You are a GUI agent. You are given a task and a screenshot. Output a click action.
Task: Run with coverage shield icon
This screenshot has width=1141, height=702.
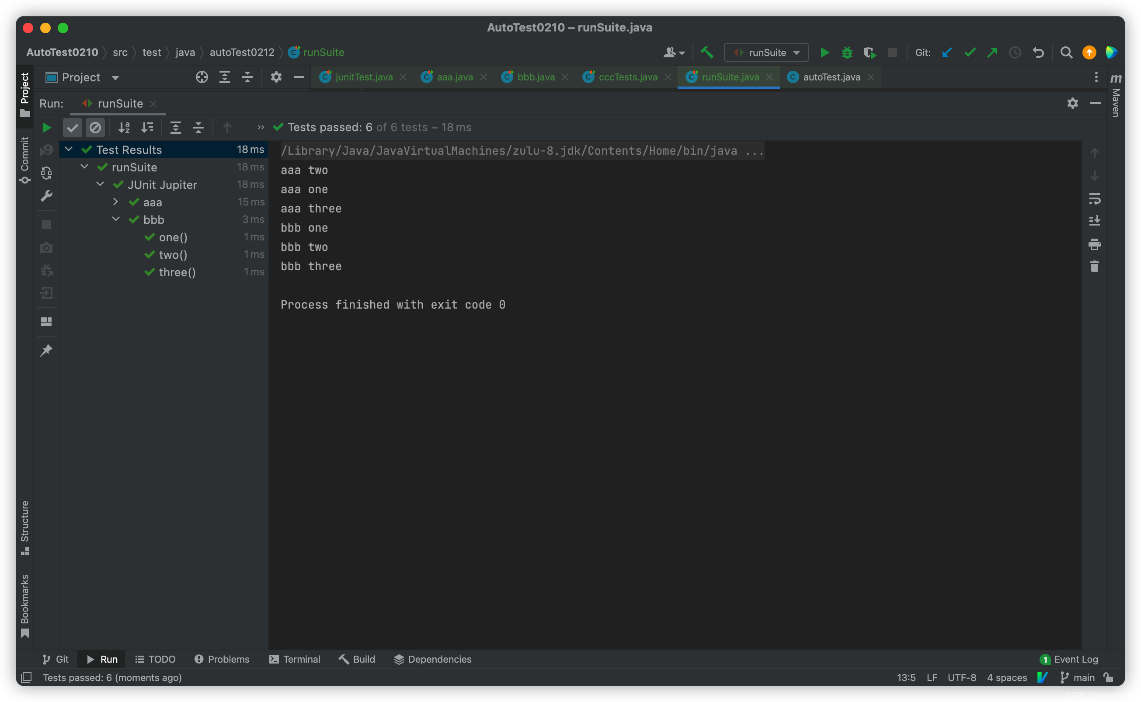coord(870,52)
